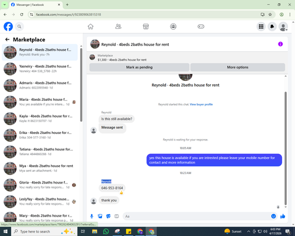295x236 pixels.
Task: Open Sticky Notes from taskbar
Action: click(129, 231)
